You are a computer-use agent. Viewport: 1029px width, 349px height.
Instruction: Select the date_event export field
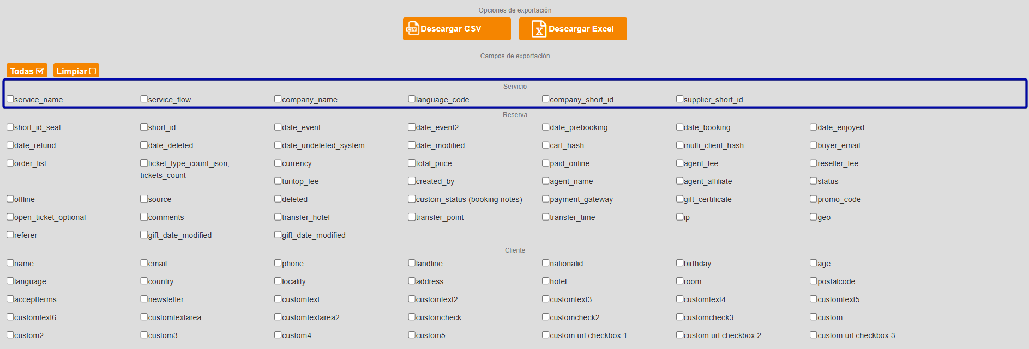[x=278, y=127]
